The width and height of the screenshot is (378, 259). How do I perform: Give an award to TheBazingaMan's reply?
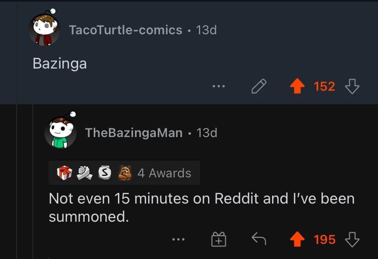[x=218, y=240]
